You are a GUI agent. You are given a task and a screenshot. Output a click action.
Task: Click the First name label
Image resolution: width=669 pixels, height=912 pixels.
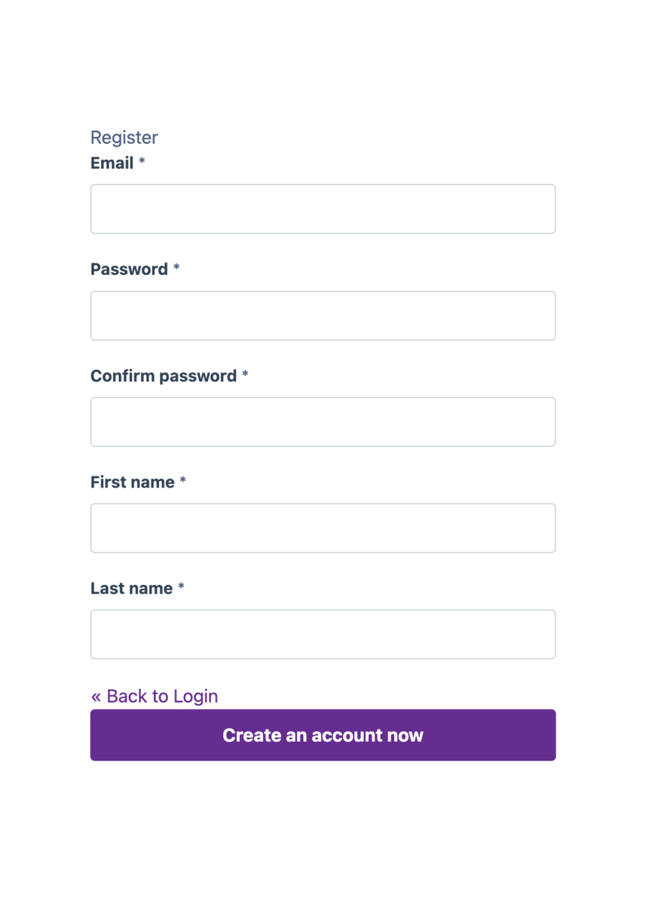coord(132,482)
